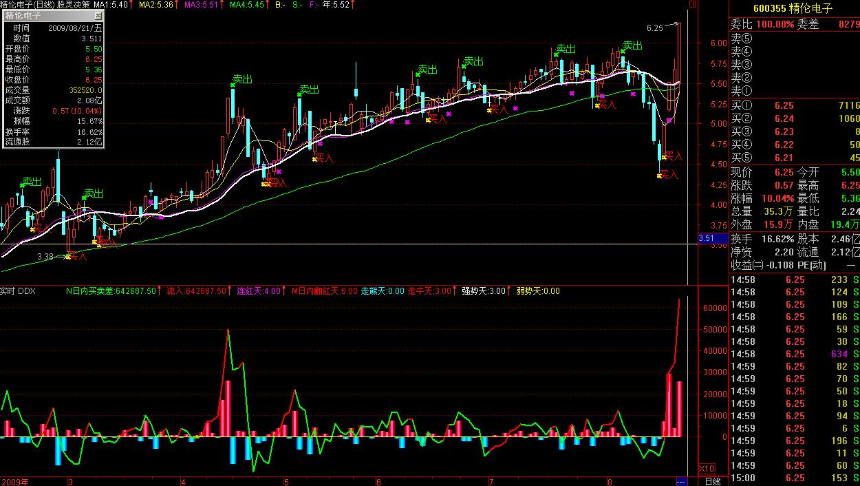Image resolution: width=860 pixels, height=486 pixels.
Task: Select the MA3:5.51 indicator label
Action: [202, 5]
